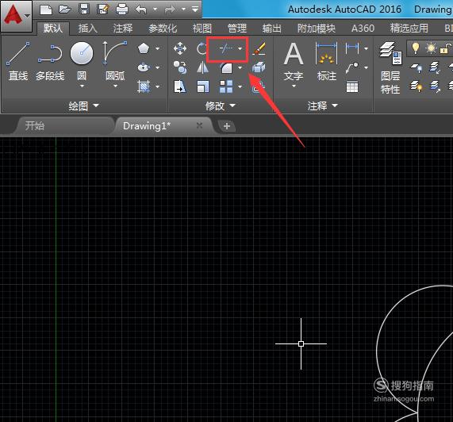Image resolution: width=453 pixels, height=422 pixels.
Task: Expand the Text (文字) options dropdown
Action: click(x=294, y=86)
